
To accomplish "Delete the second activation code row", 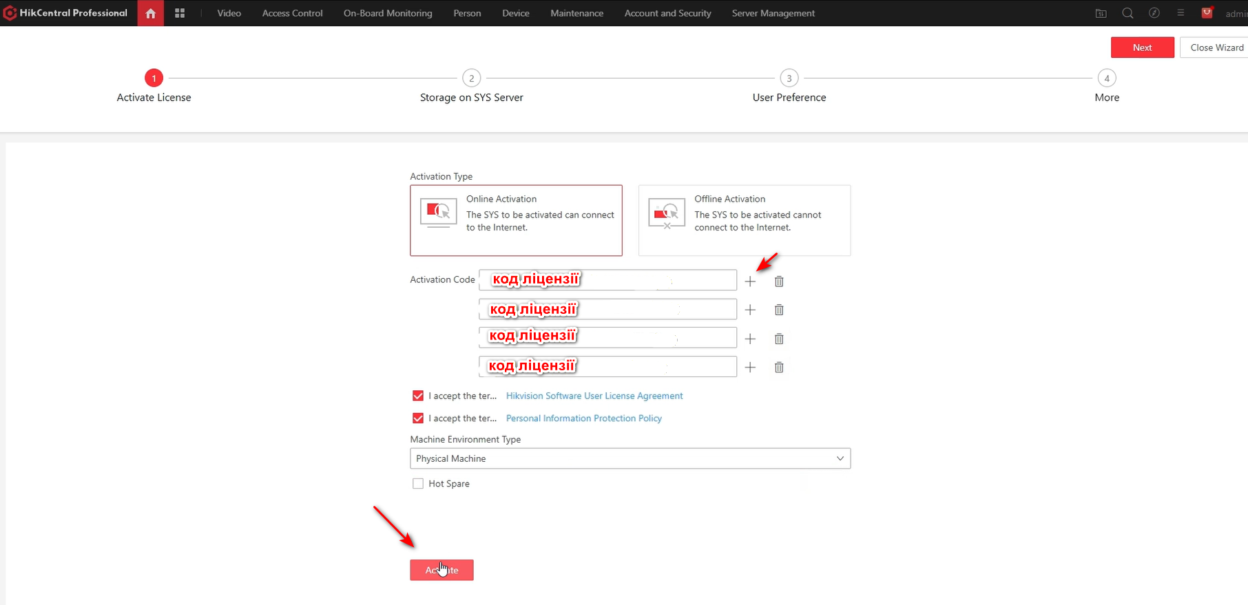I will click(779, 310).
